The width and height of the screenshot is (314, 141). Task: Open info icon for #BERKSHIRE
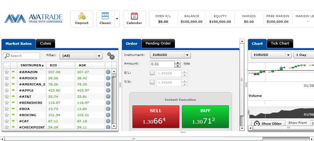click(x=108, y=103)
